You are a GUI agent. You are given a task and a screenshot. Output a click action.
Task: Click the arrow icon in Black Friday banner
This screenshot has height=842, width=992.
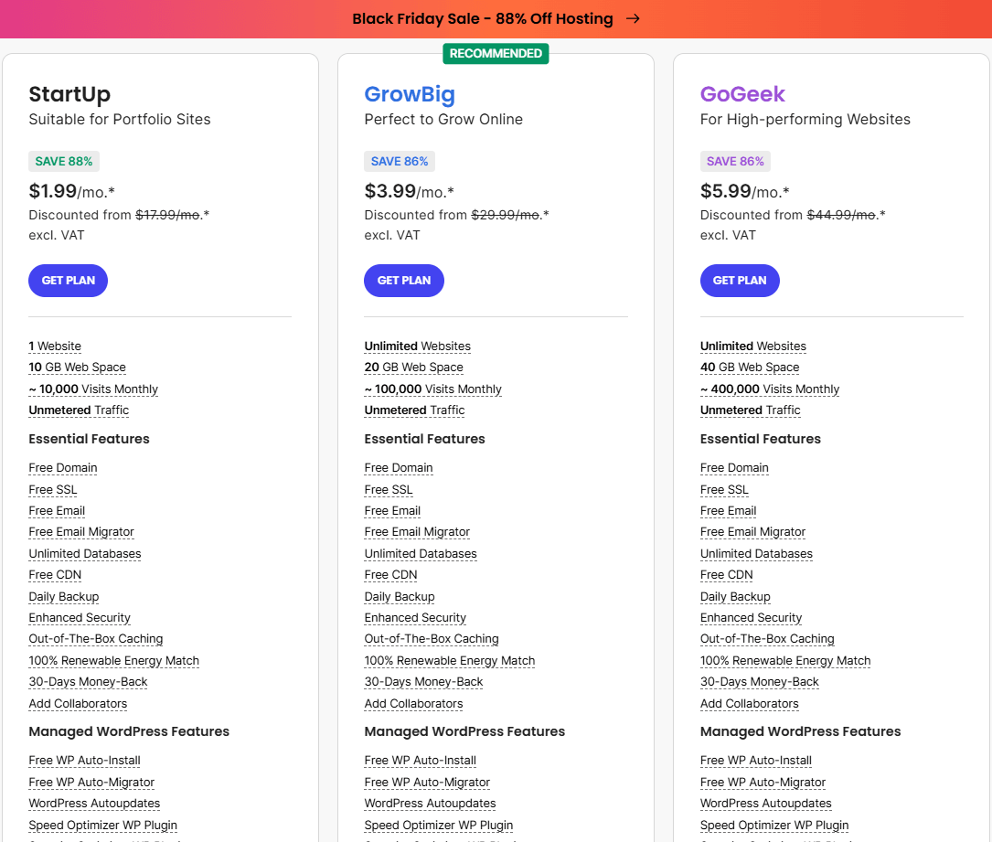click(x=633, y=19)
